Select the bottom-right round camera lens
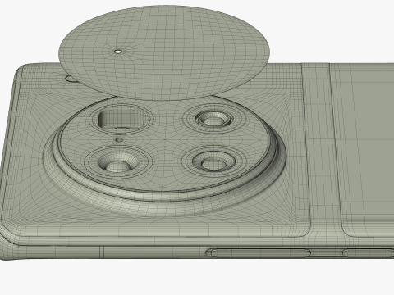394x295 pixels. [x=213, y=161]
